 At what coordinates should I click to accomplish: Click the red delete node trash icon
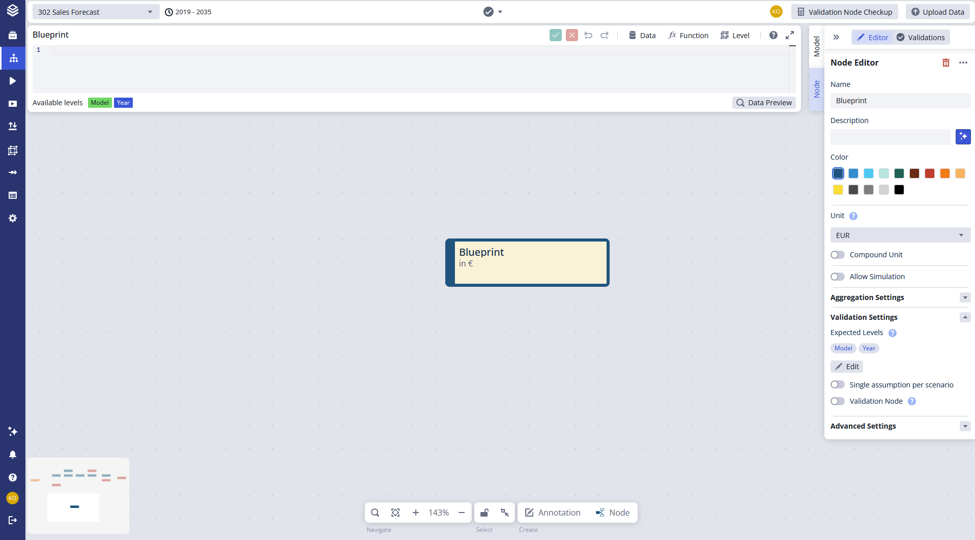(945, 63)
